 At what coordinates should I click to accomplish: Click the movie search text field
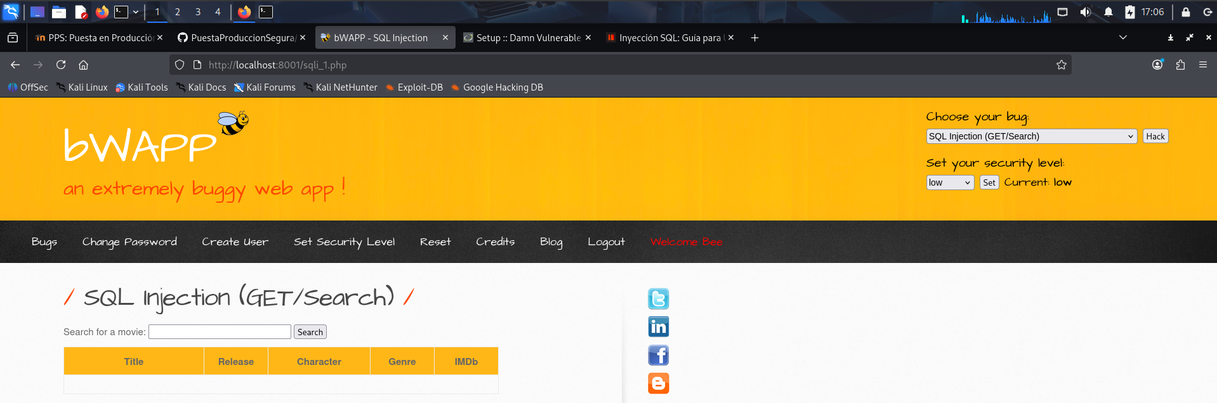(220, 332)
